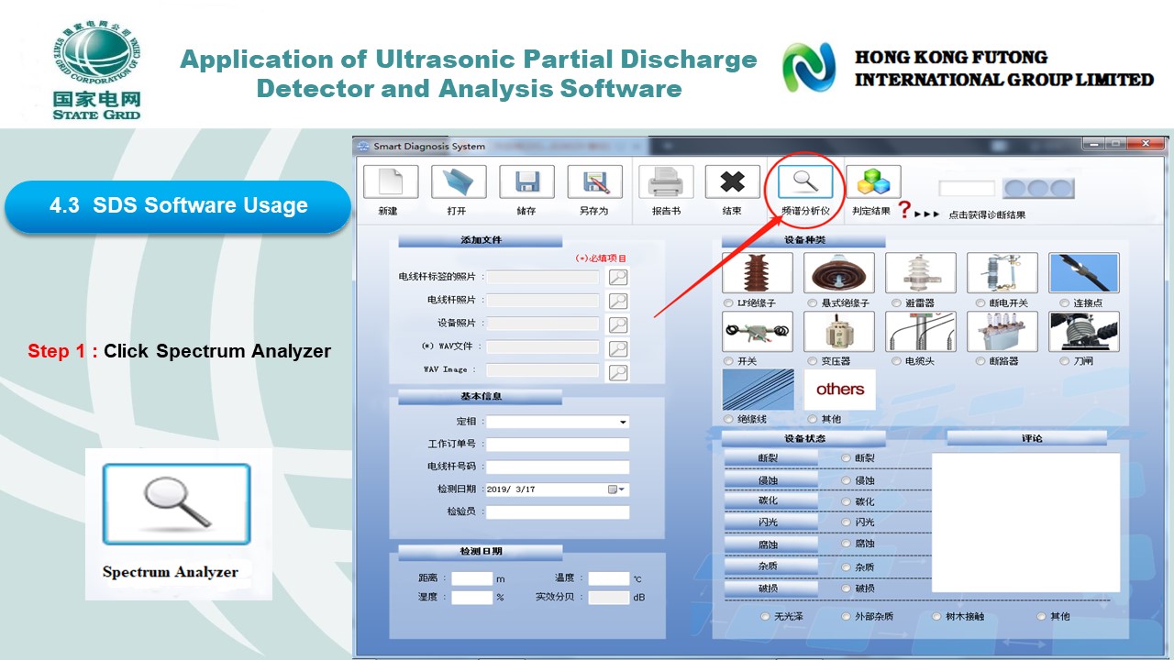Click the 距离 distance field in meters
This screenshot has height=660, width=1174.
click(x=472, y=578)
